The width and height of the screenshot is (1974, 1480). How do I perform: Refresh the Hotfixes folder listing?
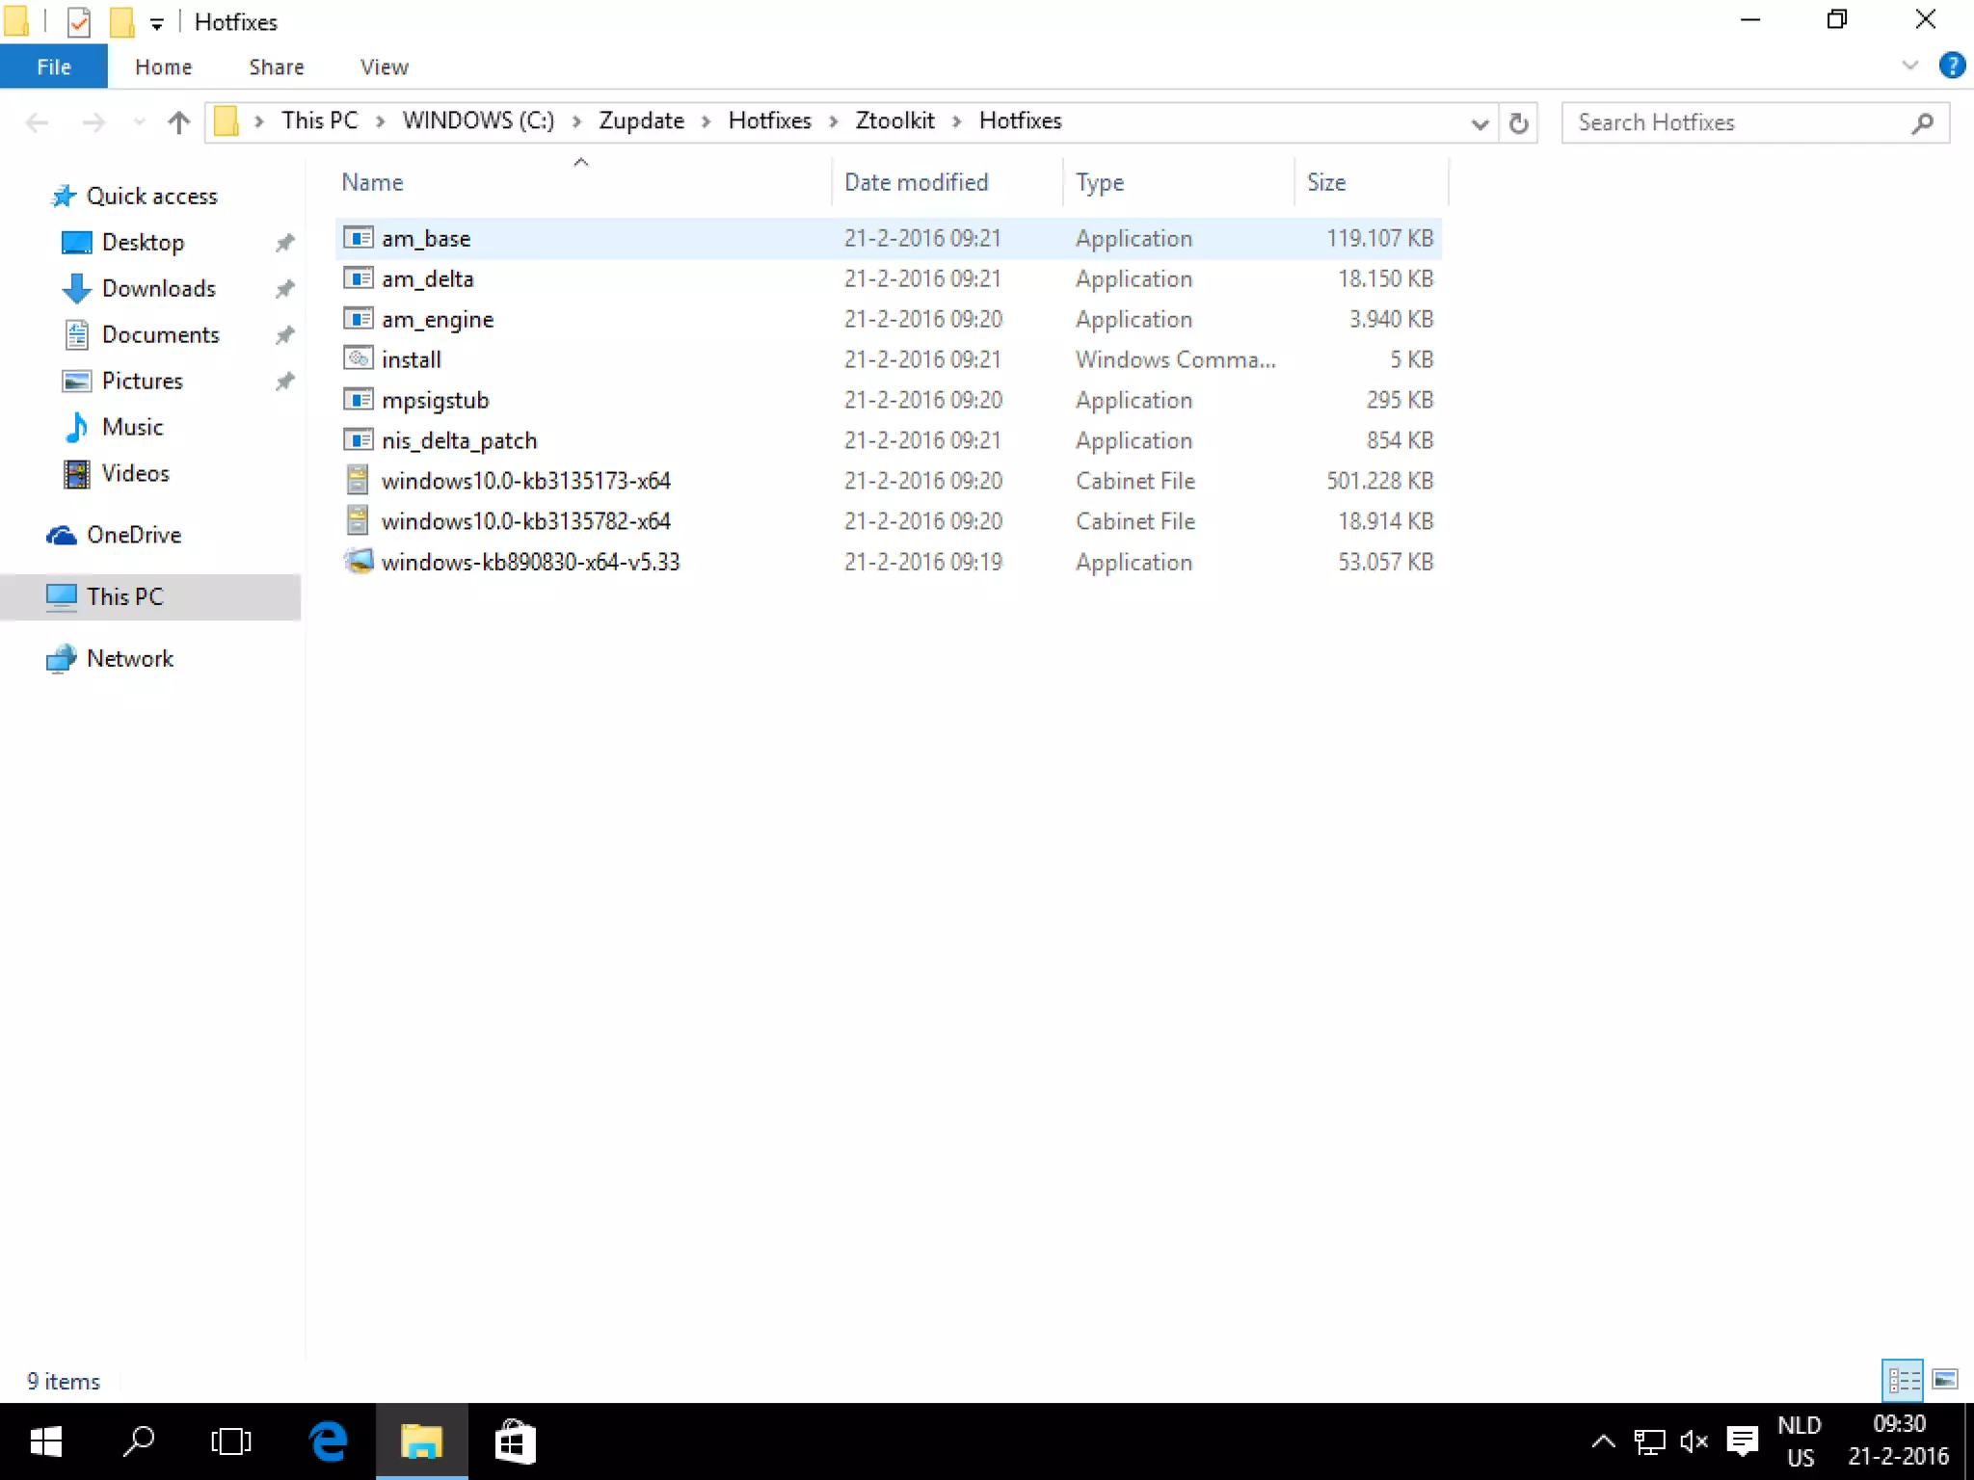(x=1518, y=122)
